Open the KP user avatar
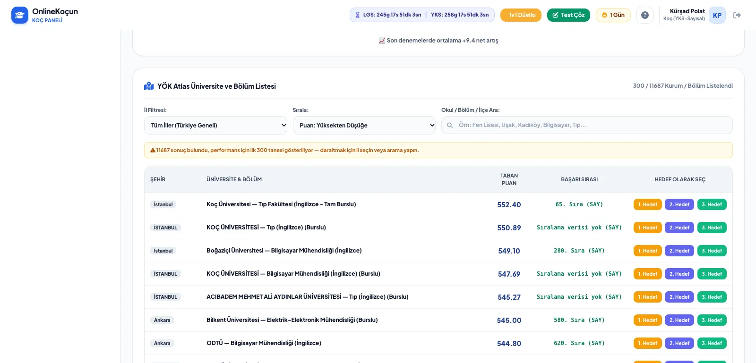The image size is (756, 363). tap(717, 15)
